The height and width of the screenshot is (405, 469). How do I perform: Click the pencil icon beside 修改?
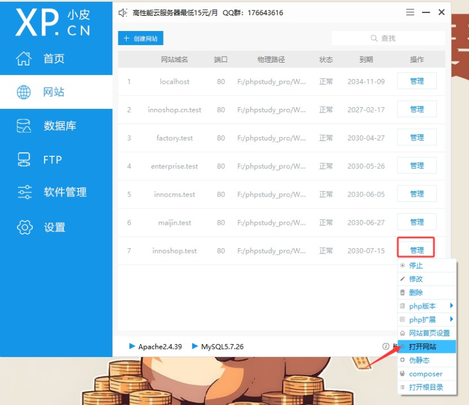(402, 279)
